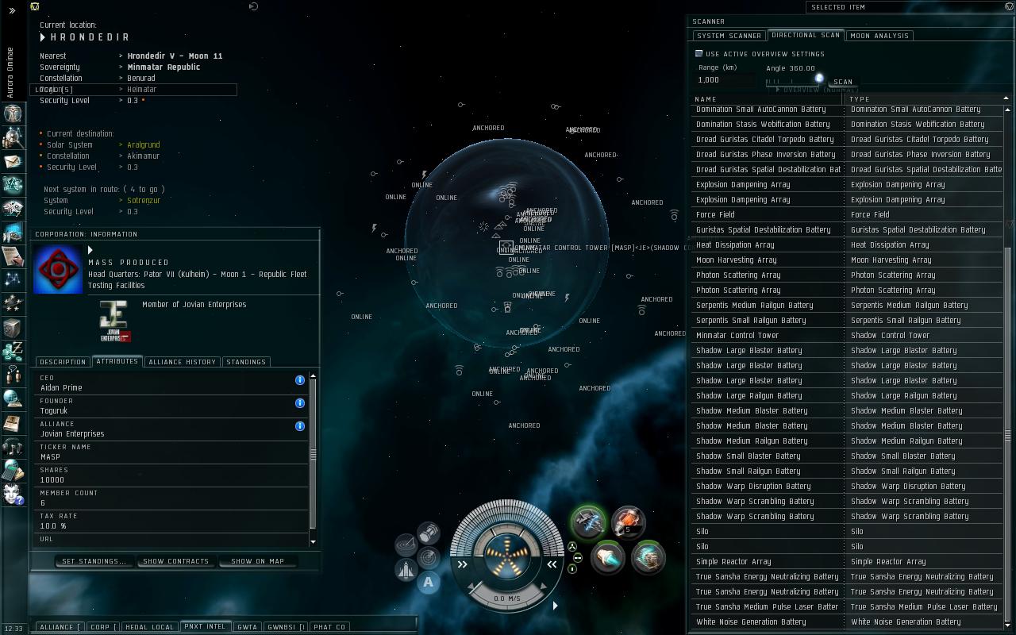
Task: Open the Moon Analysis tab
Action: click(879, 36)
